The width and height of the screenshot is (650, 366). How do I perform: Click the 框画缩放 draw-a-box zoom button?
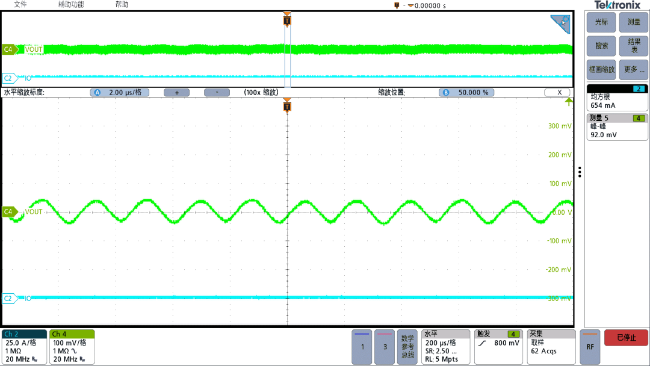(x=601, y=70)
